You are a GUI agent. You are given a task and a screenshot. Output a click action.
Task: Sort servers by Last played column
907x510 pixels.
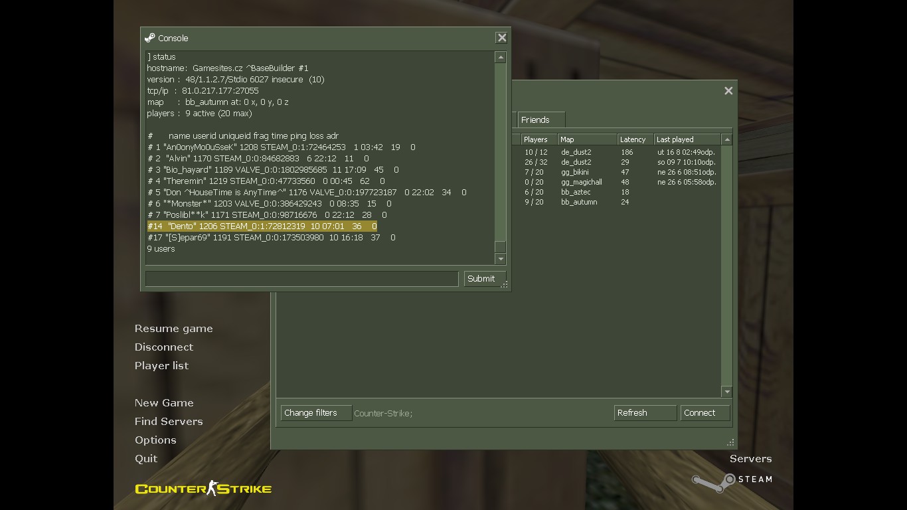click(x=687, y=139)
